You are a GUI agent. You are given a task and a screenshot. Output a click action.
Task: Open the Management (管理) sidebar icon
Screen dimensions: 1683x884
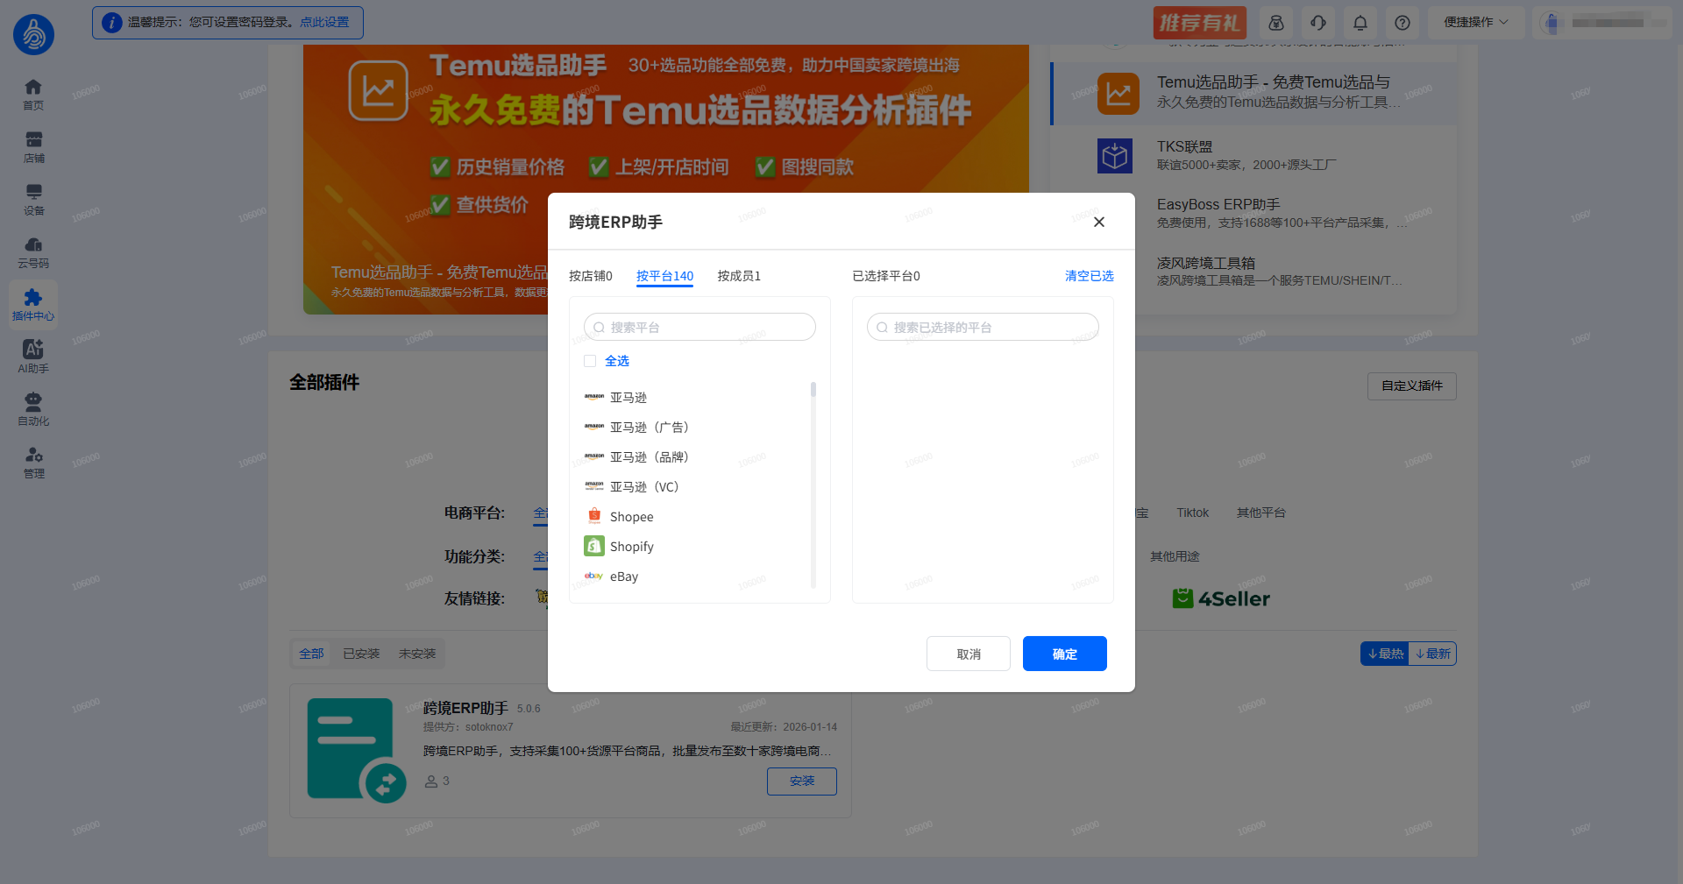33,462
